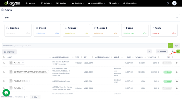Click Brouillon status badge on VD25_0043 row

[x=167, y=63]
